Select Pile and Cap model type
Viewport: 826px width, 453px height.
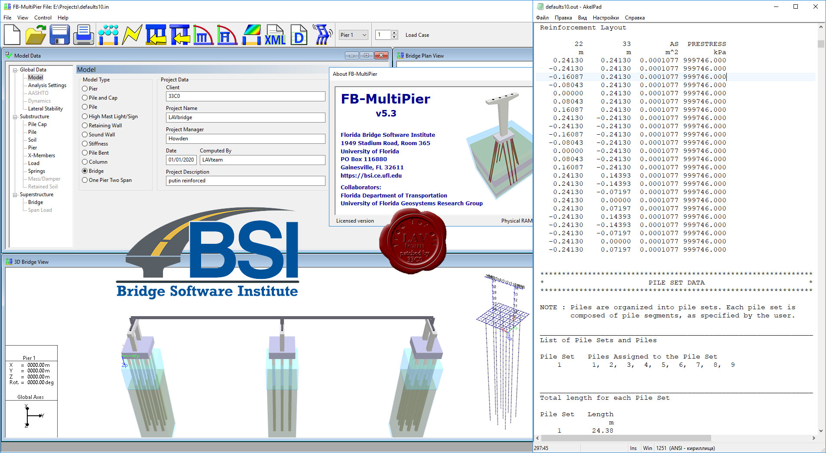pyautogui.click(x=85, y=98)
